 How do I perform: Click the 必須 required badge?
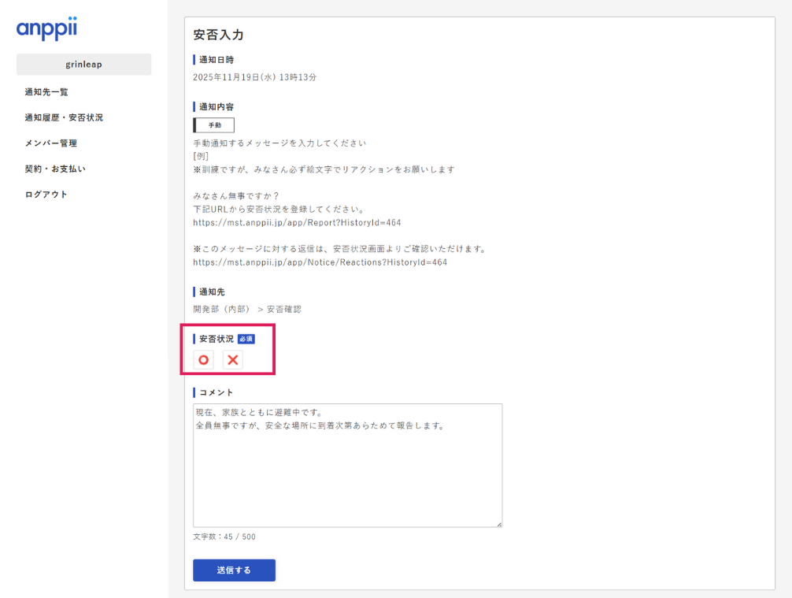pos(246,339)
